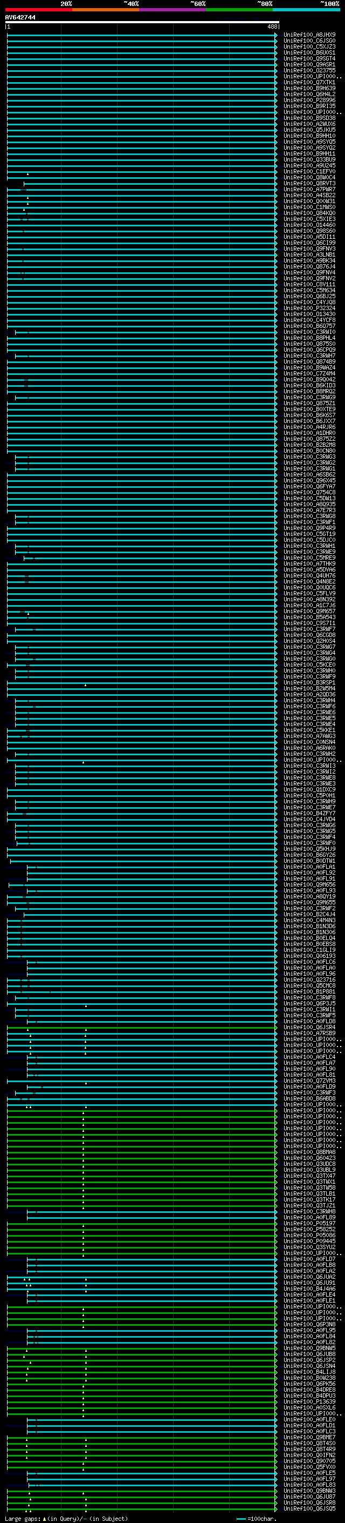Select hit UniRef100_A0FLA1
The height and width of the screenshot is (1523, 345).
[x=309, y=867]
